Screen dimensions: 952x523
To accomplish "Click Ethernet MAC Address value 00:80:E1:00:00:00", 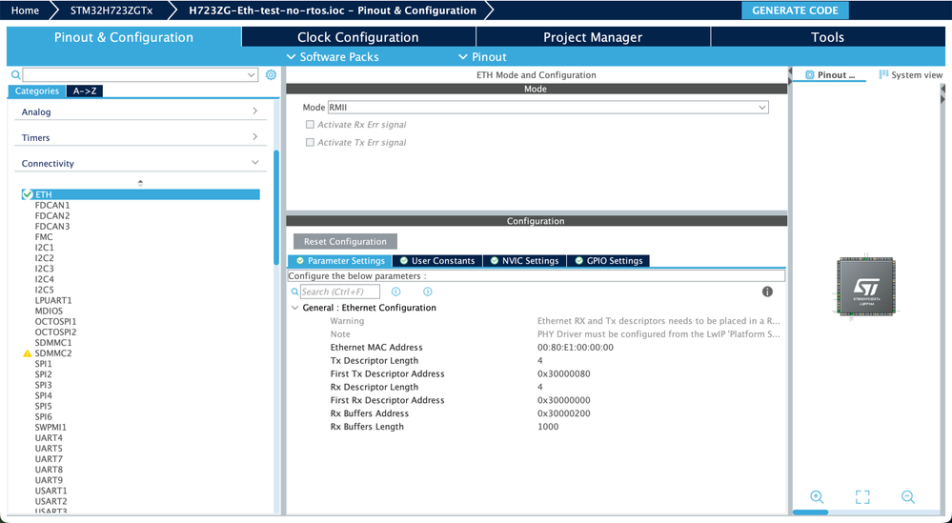I will pyautogui.click(x=576, y=348).
